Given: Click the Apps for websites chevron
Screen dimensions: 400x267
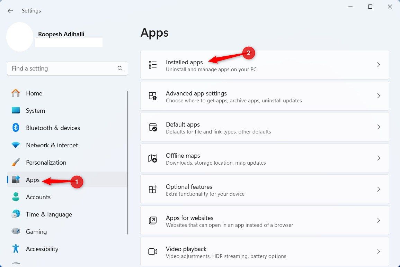Looking at the screenshot, I should coord(379,220).
